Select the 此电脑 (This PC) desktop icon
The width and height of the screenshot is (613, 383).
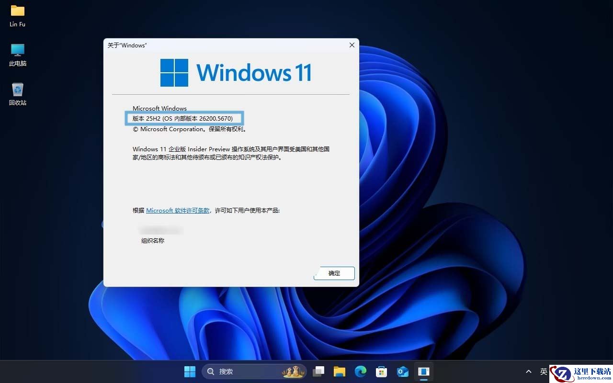pos(18,55)
